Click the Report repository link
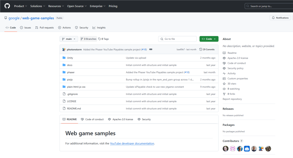Viewport: 293px width, 158px height. click(232, 99)
